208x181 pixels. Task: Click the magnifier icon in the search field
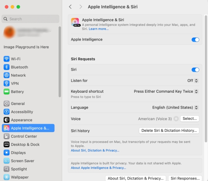point(5,19)
